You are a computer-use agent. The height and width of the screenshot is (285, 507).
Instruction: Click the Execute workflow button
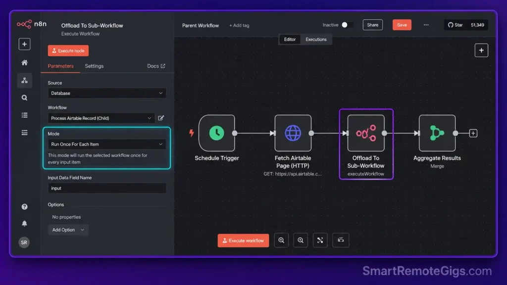coord(243,240)
